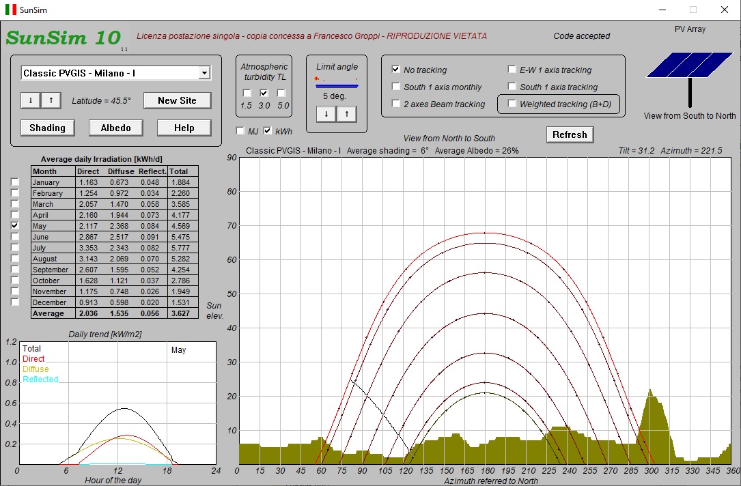741x486 pixels.
Task: Check the December month checkbox
Action: (15, 302)
